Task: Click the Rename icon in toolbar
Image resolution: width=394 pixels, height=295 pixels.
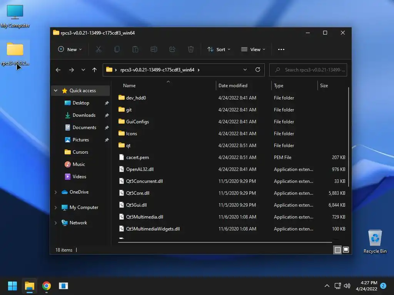Action: (x=154, y=50)
